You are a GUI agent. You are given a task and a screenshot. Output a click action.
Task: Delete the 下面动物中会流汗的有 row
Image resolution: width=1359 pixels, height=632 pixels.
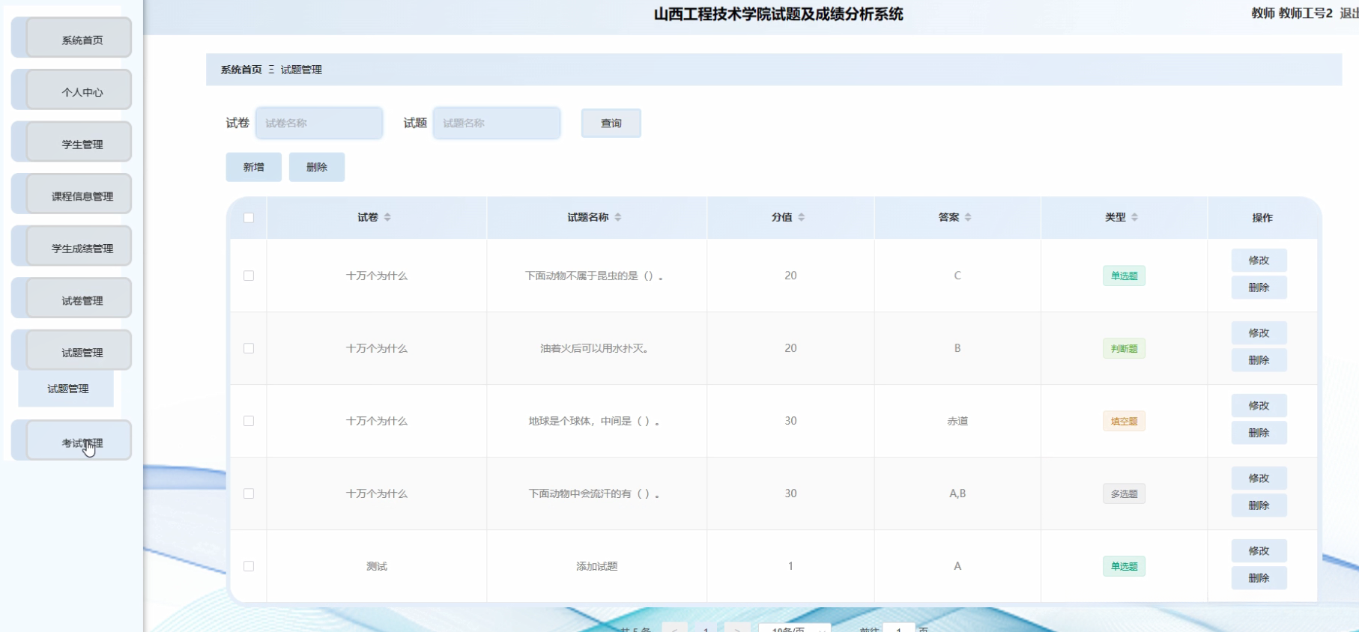(1259, 505)
